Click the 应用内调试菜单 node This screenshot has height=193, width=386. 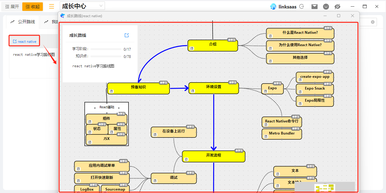pos(102,166)
